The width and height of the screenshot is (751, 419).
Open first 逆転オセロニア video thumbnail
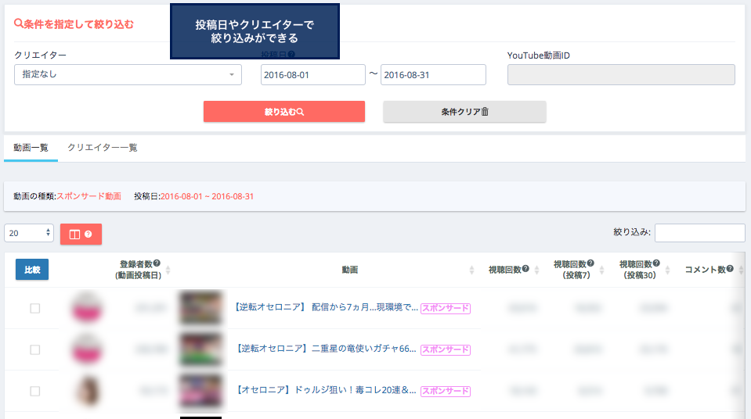pyautogui.click(x=200, y=308)
